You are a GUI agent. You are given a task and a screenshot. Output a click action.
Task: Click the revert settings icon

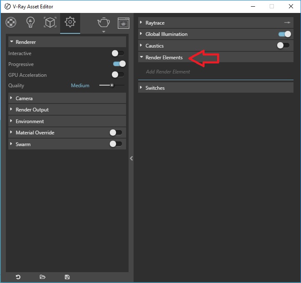(x=18, y=277)
